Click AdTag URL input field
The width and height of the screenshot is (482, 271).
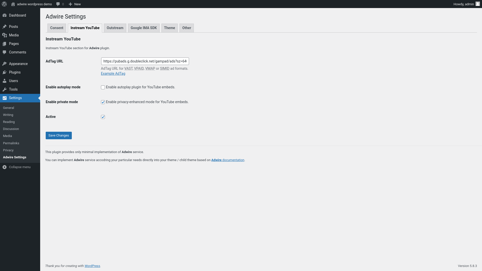pos(145,61)
